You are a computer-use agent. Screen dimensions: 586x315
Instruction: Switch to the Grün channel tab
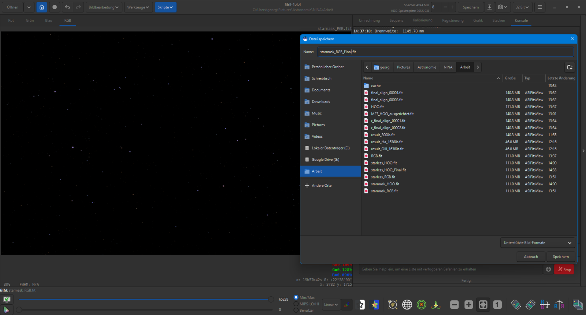(30, 21)
